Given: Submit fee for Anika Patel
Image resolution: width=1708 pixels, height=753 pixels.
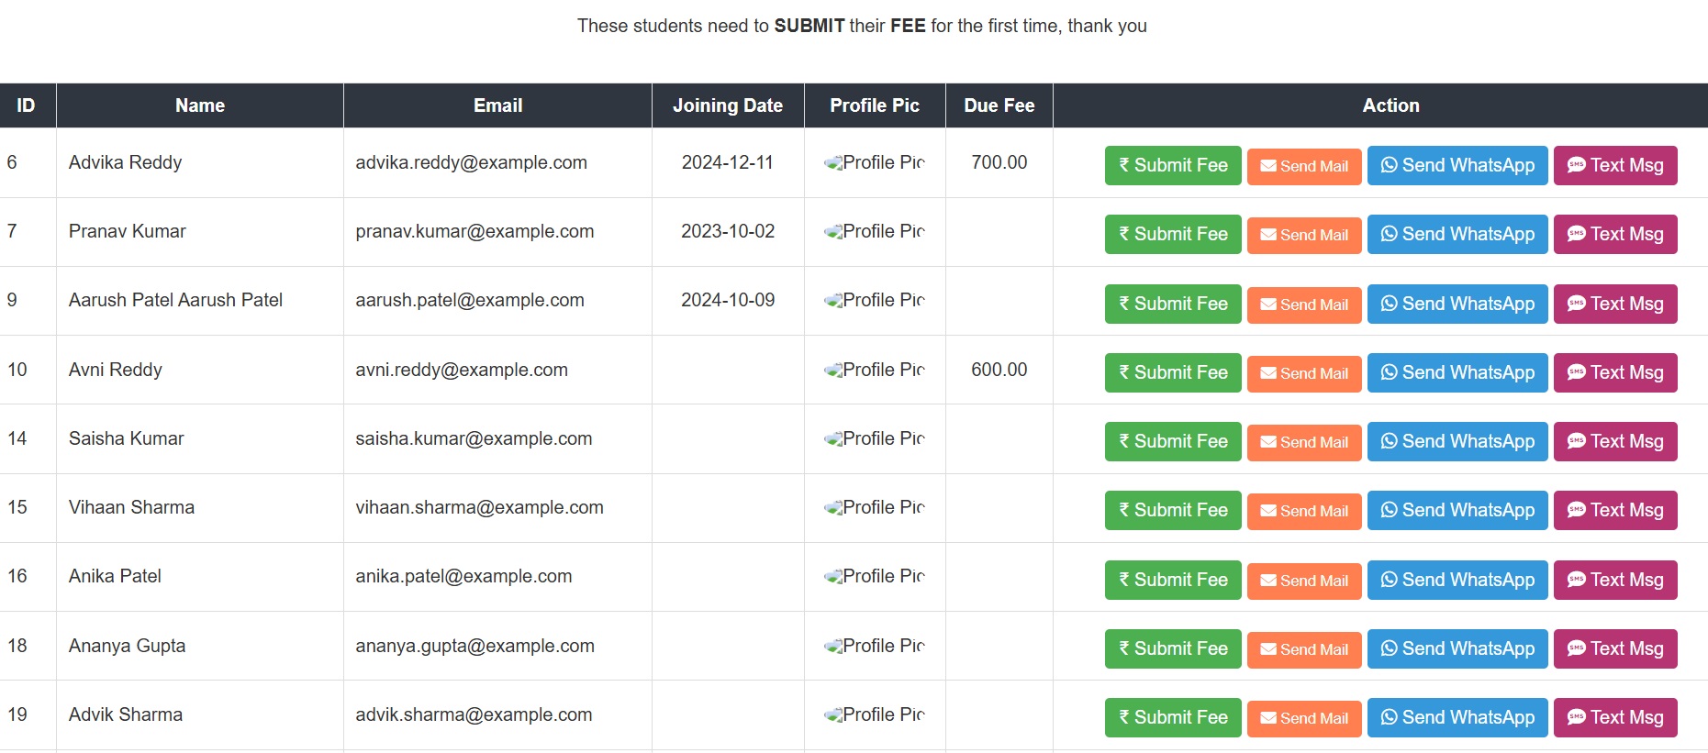Looking at the screenshot, I should (x=1173, y=580).
